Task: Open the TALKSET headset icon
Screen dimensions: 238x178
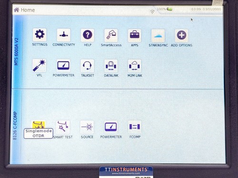Action: point(87,66)
